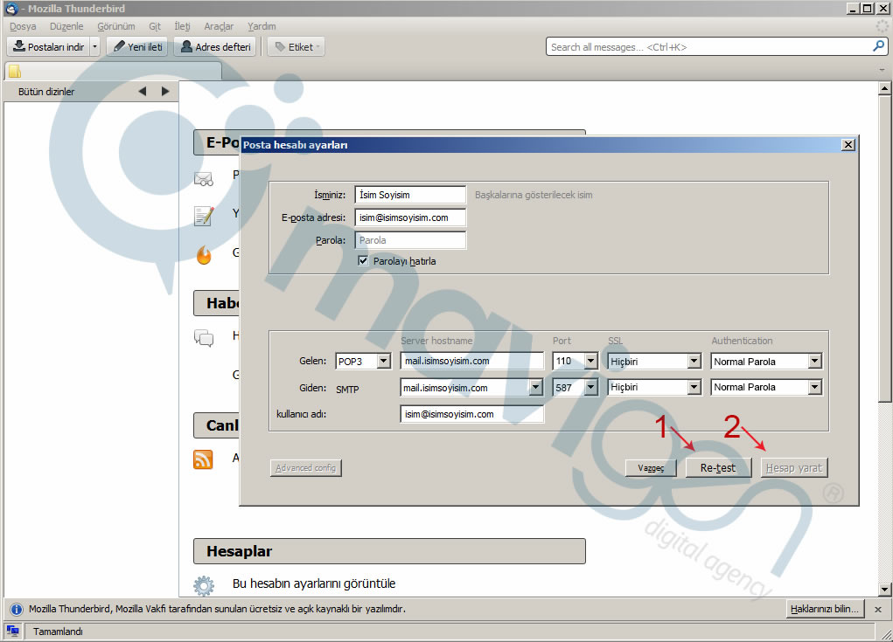Click the orange RSS feed icon
This screenshot has width=893, height=642.
click(x=203, y=459)
